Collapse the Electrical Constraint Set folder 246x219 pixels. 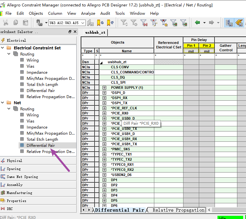tap(3, 48)
